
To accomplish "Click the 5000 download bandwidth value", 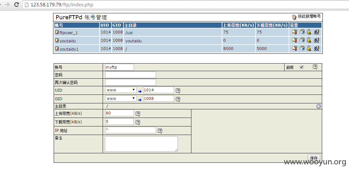I will tap(262, 49).
